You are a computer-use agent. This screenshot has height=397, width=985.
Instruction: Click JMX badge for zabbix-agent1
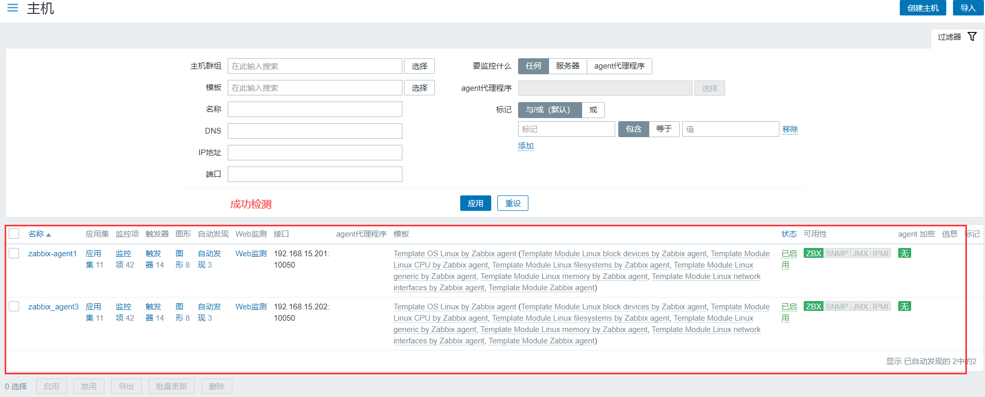pyautogui.click(x=861, y=254)
